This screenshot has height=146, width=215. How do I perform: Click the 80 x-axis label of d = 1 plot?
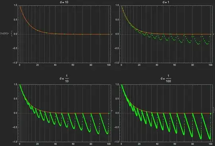[193, 65]
